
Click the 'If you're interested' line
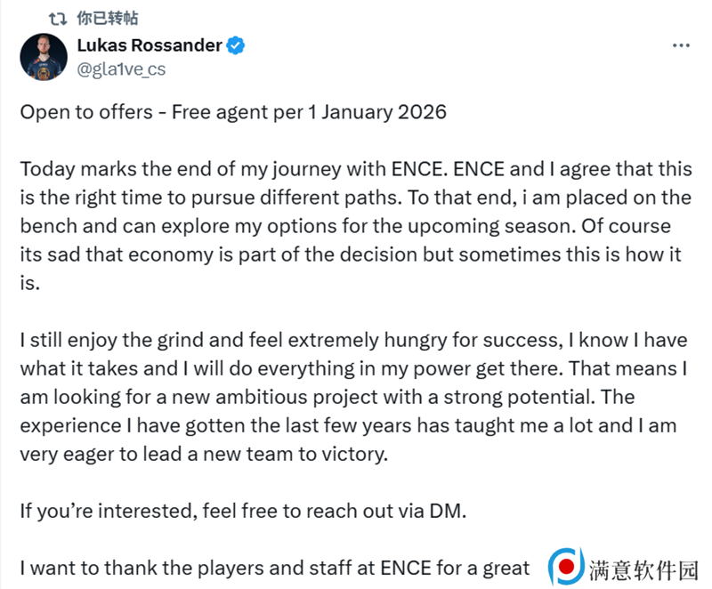coord(243,511)
